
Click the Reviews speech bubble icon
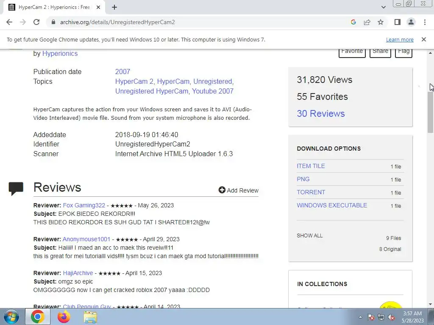(x=16, y=189)
